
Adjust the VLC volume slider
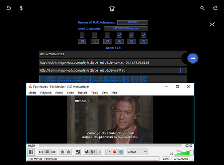click(184, 153)
